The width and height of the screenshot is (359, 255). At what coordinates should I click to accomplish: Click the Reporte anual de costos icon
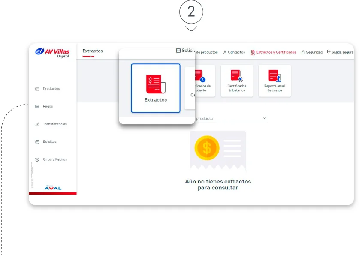[x=275, y=75]
